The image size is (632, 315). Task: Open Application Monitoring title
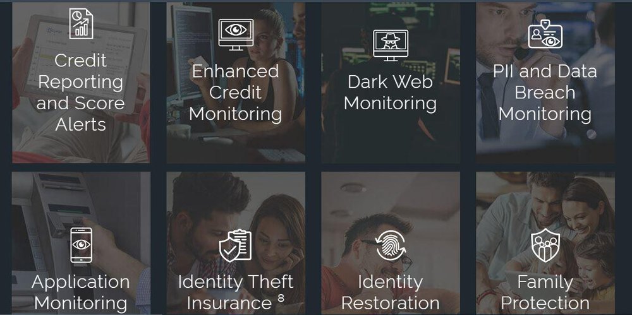tap(81, 292)
